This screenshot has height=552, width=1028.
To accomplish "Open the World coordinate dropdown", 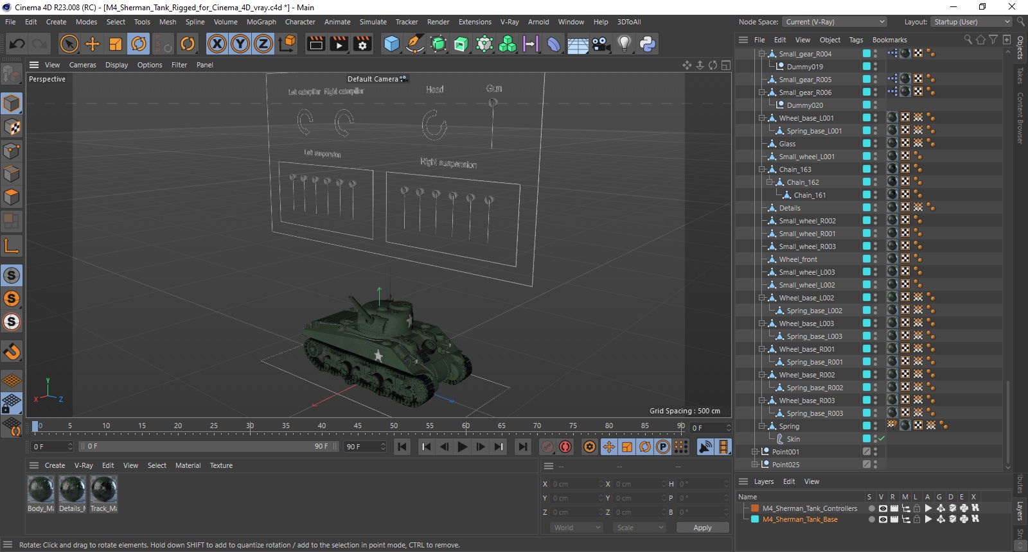I will coord(577,528).
